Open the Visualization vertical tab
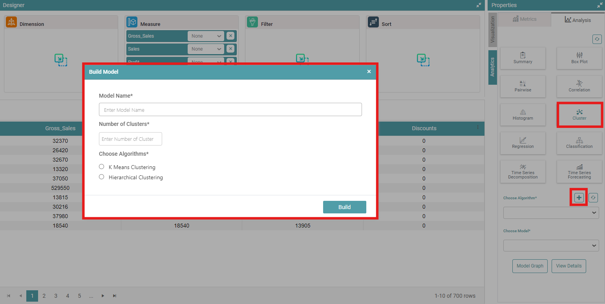 (x=493, y=29)
